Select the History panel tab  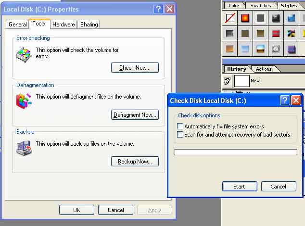[x=237, y=69]
